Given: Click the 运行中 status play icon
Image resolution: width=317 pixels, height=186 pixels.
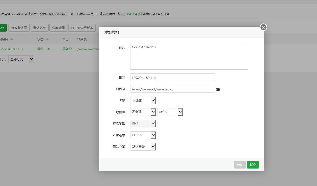Looking at the screenshot, I should pos(49,49).
